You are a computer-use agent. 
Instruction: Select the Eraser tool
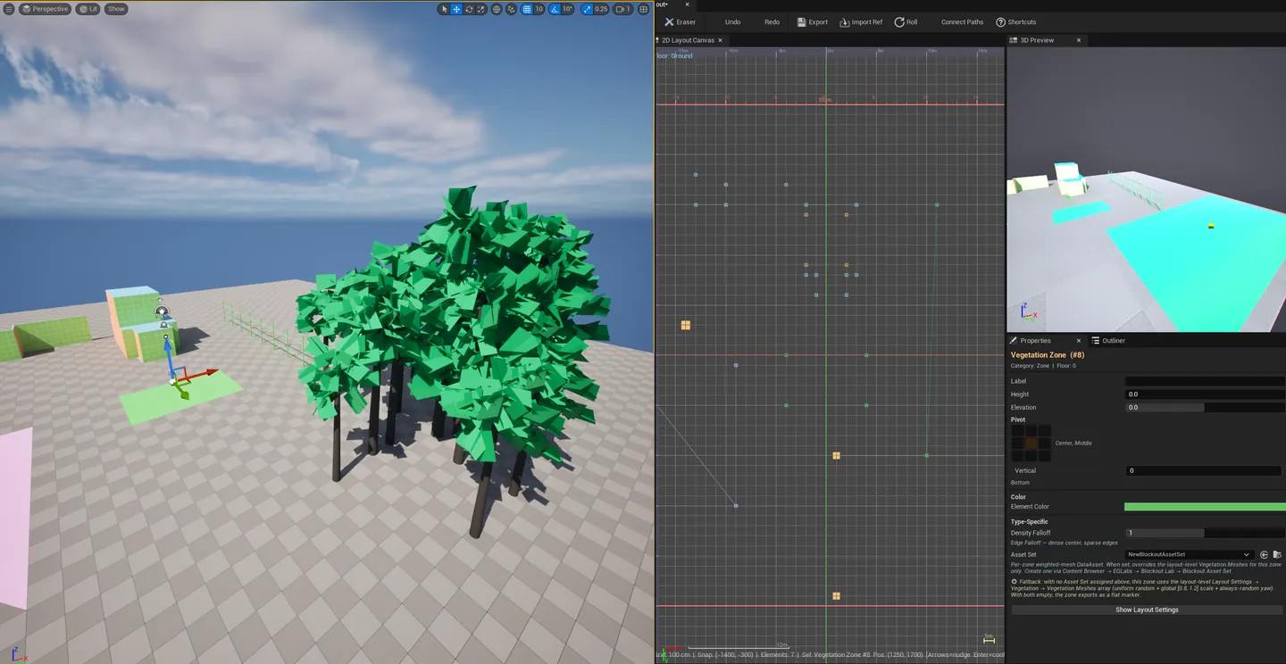681,22
